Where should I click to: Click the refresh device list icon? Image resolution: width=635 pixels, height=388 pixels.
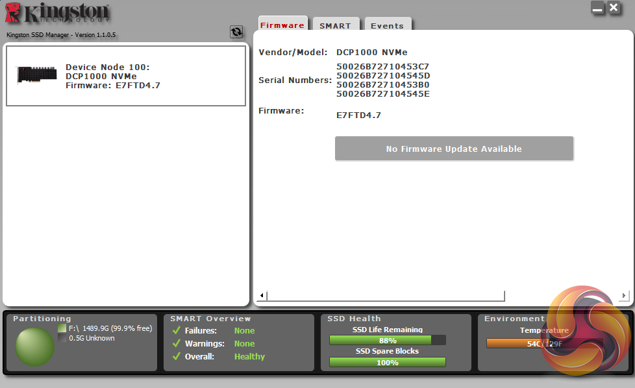pos(236,32)
